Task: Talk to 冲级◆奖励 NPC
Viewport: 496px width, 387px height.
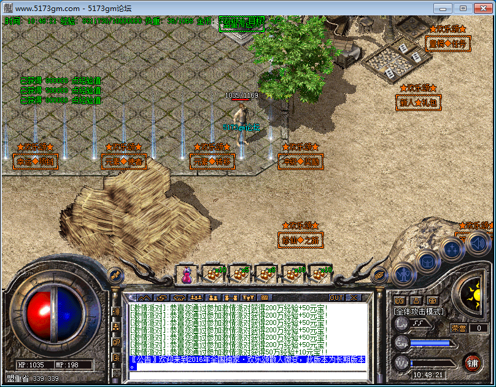Action: click(301, 162)
